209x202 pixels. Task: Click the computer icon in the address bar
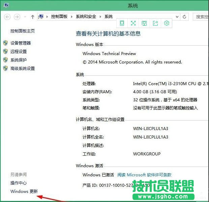click(41, 17)
